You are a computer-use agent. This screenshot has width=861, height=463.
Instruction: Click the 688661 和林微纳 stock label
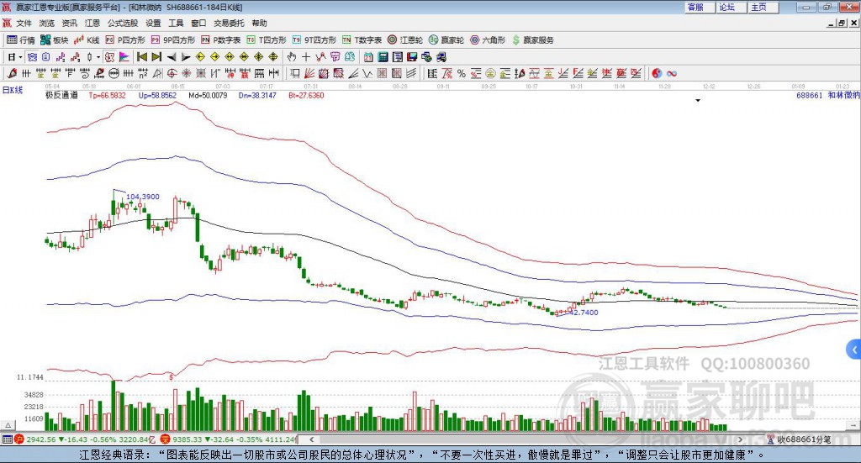coord(828,96)
